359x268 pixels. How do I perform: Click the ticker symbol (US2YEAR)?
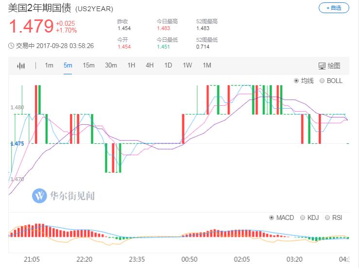tap(94, 9)
